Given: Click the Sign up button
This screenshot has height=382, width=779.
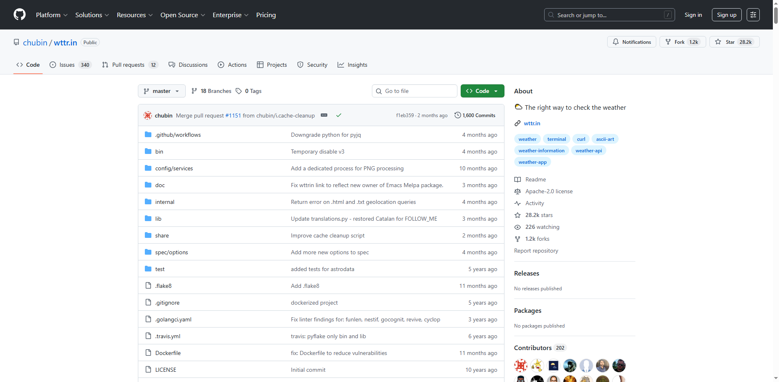Looking at the screenshot, I should [x=727, y=15].
